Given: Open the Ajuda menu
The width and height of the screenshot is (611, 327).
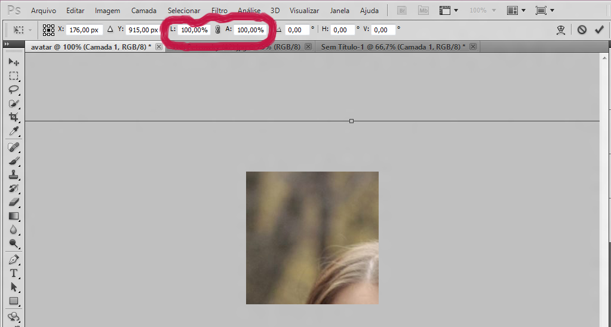Looking at the screenshot, I should 369,11.
